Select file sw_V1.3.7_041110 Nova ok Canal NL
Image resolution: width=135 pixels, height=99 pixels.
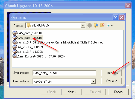coord(60,42)
